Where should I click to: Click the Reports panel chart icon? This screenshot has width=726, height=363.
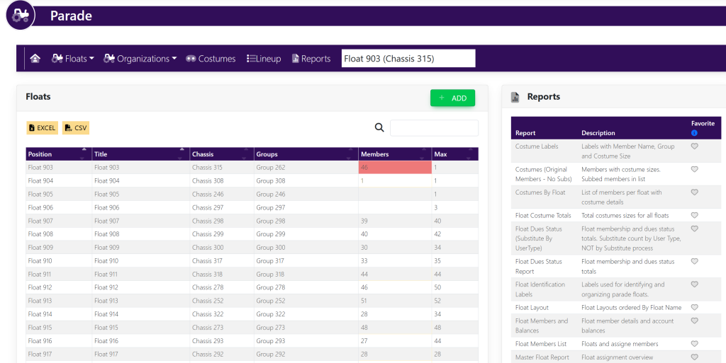515,97
